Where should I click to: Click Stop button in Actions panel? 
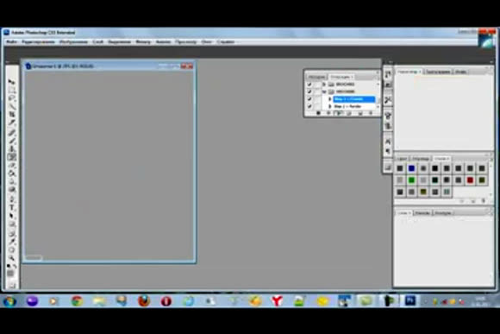318,113
